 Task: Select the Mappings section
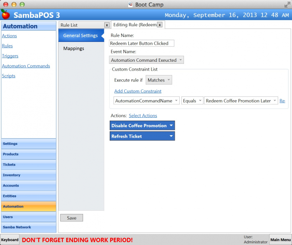74,48
